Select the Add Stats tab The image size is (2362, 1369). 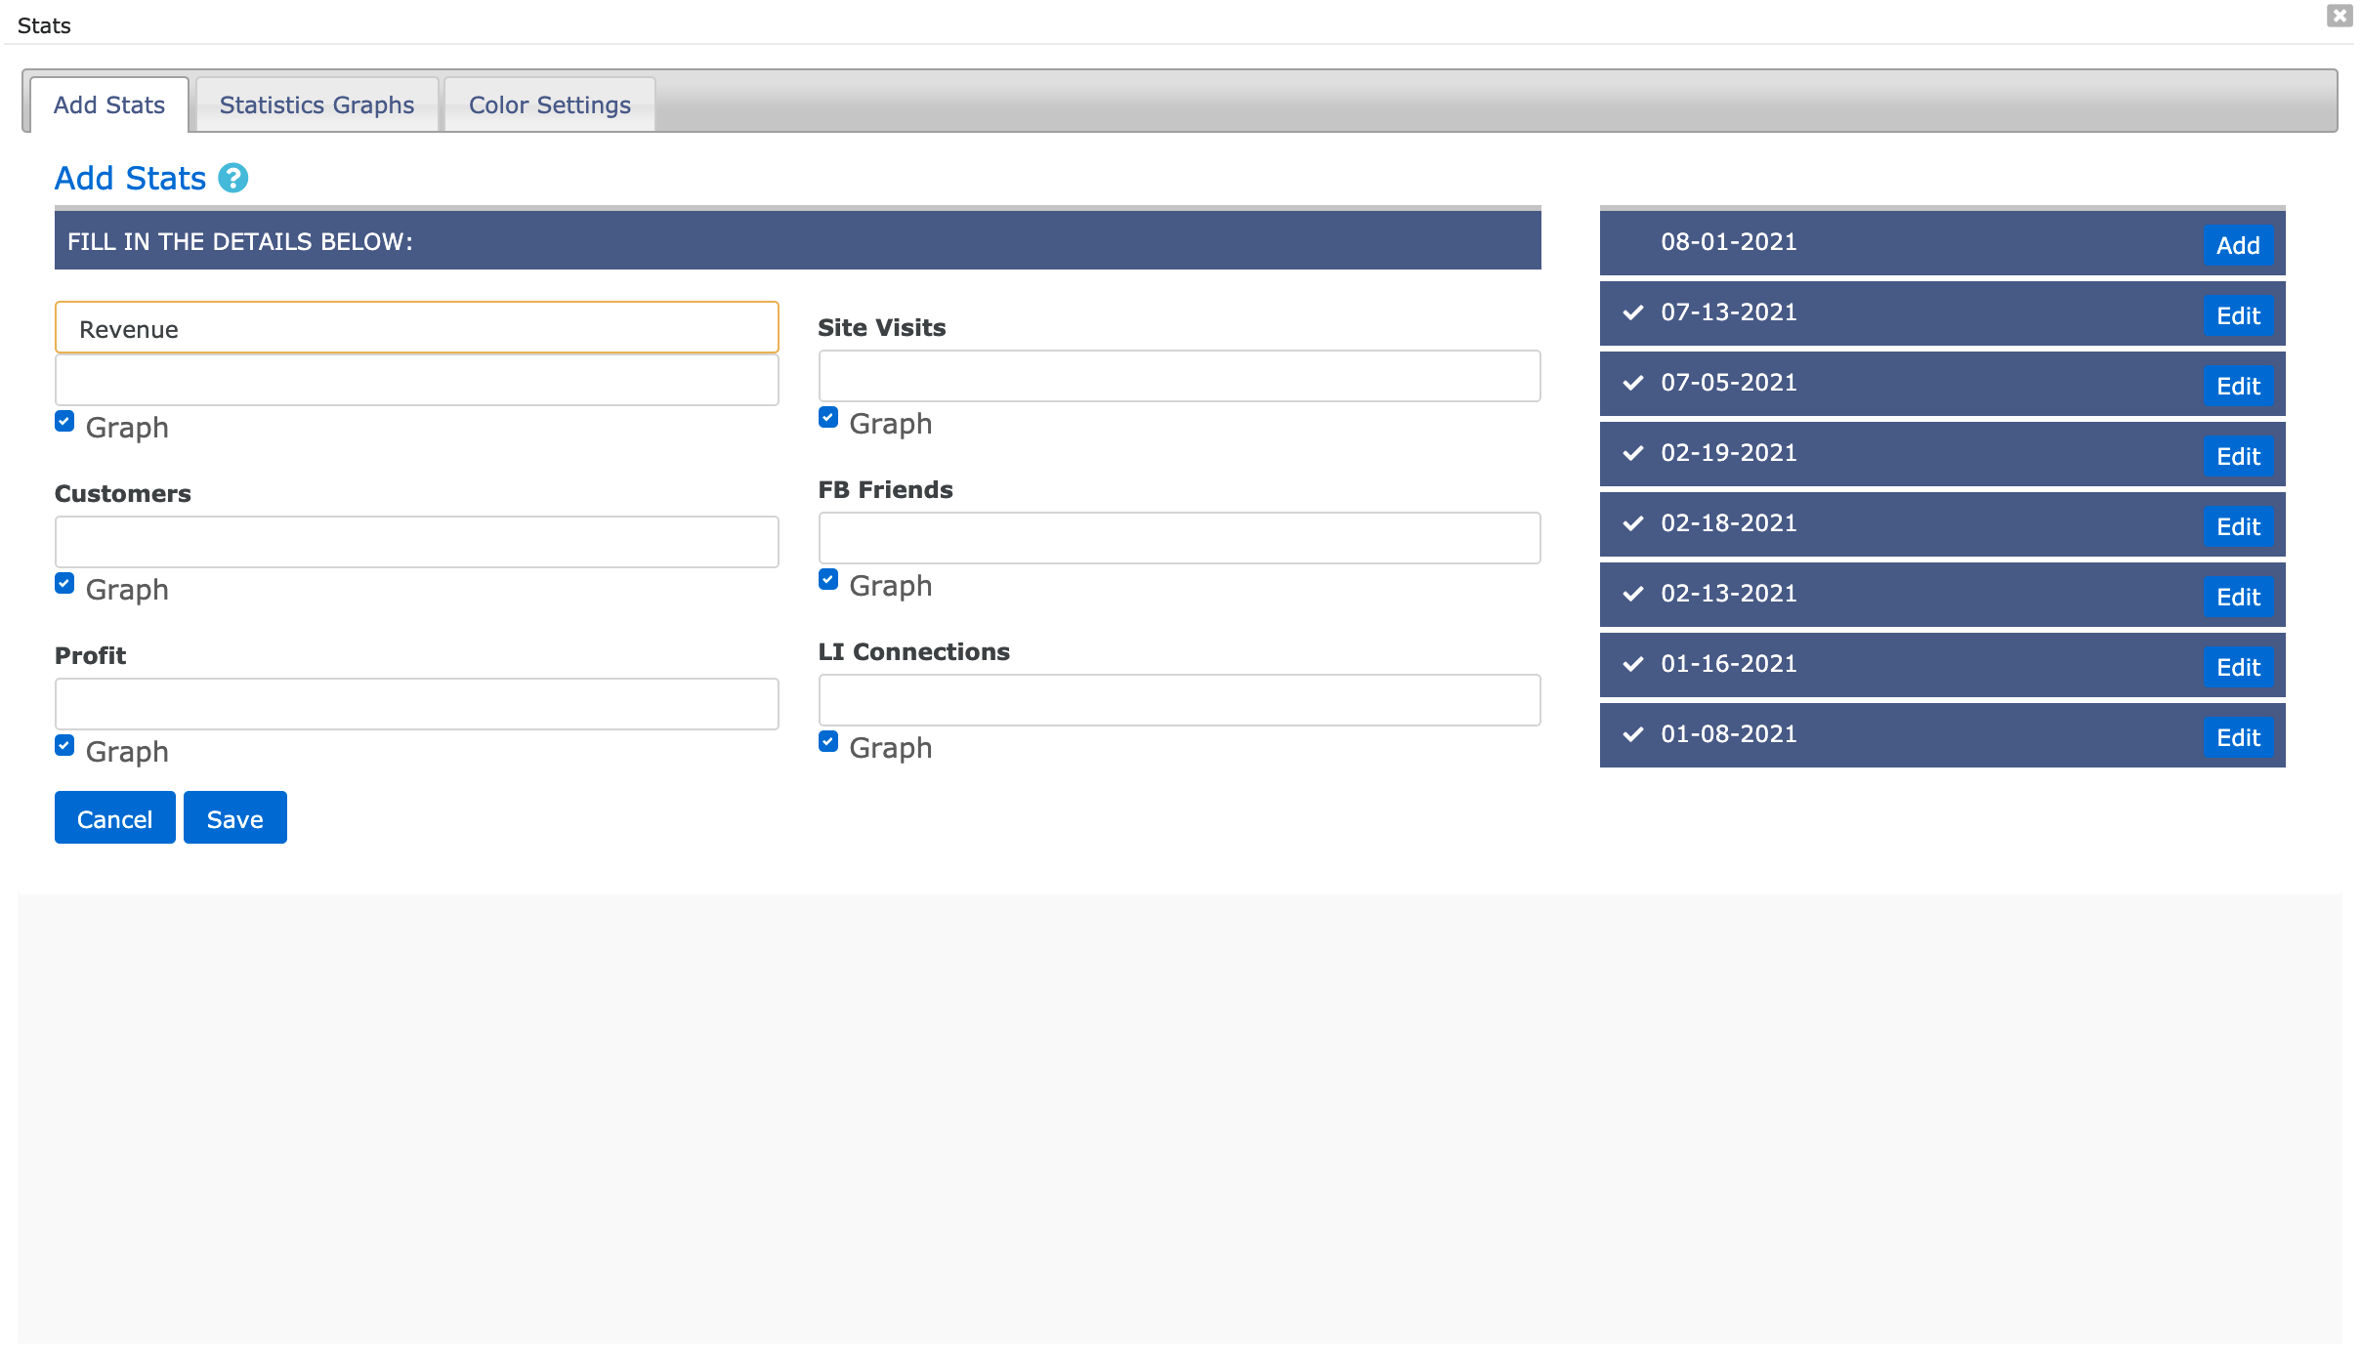tap(109, 104)
